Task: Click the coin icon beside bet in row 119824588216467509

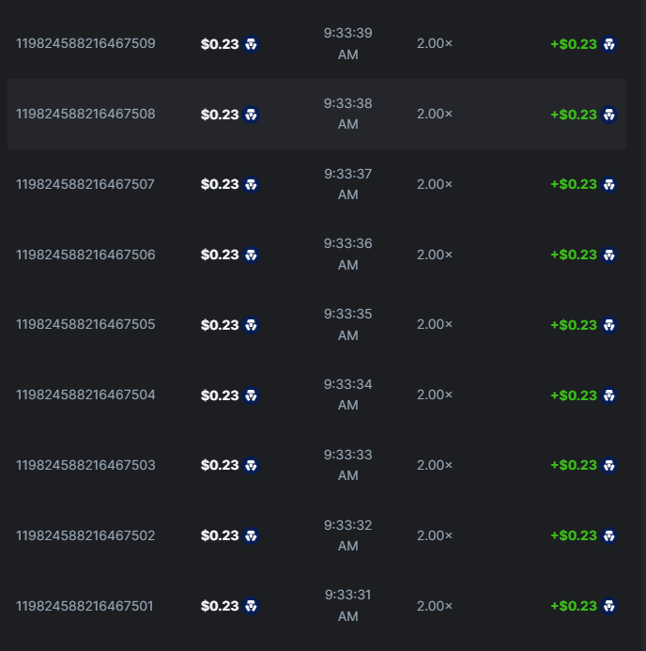Action: coord(251,44)
